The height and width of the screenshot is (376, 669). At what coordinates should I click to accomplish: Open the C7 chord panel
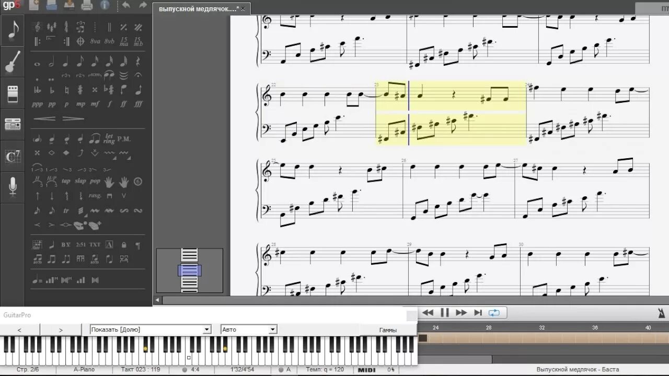click(x=13, y=156)
